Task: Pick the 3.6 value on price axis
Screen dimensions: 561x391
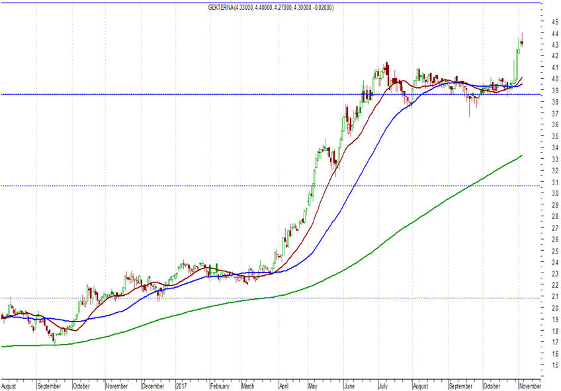Action: pyautogui.click(x=555, y=124)
